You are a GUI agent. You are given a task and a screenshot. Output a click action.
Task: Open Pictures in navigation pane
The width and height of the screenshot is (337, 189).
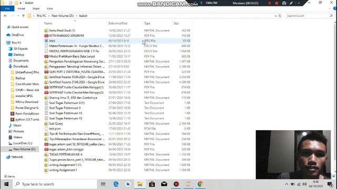18,131
